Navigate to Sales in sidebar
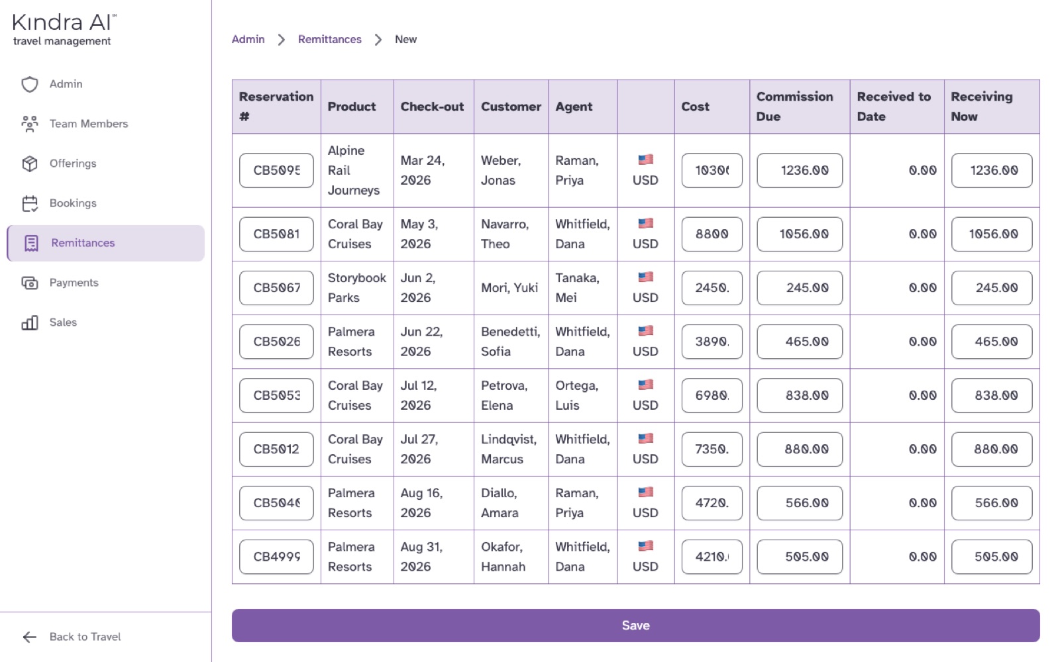 105,322
